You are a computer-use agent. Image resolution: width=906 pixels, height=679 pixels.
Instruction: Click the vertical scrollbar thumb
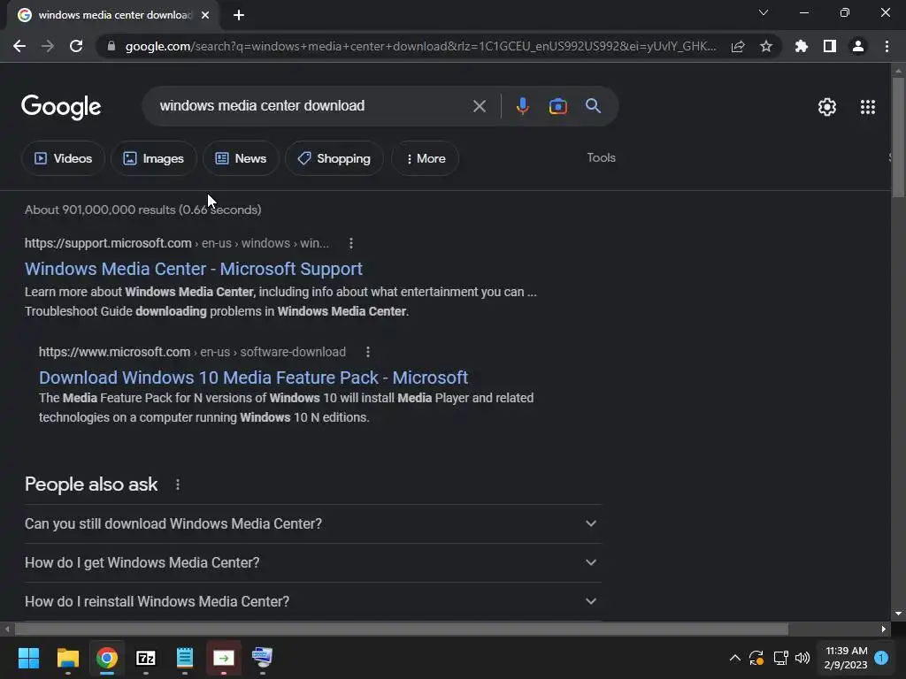coord(898,137)
